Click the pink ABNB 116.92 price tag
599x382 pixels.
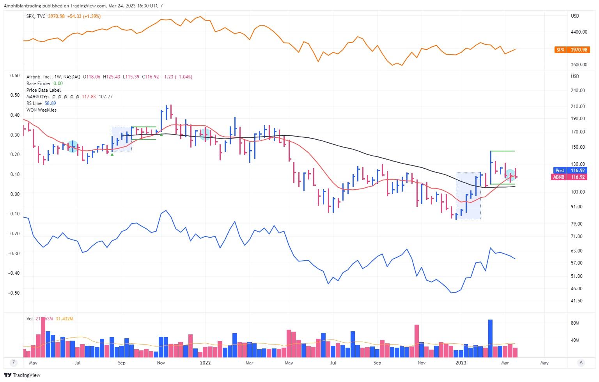point(569,177)
